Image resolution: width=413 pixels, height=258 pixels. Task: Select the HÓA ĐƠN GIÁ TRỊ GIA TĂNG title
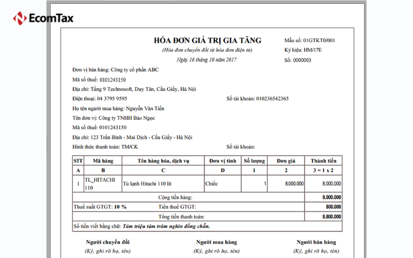[207, 40]
